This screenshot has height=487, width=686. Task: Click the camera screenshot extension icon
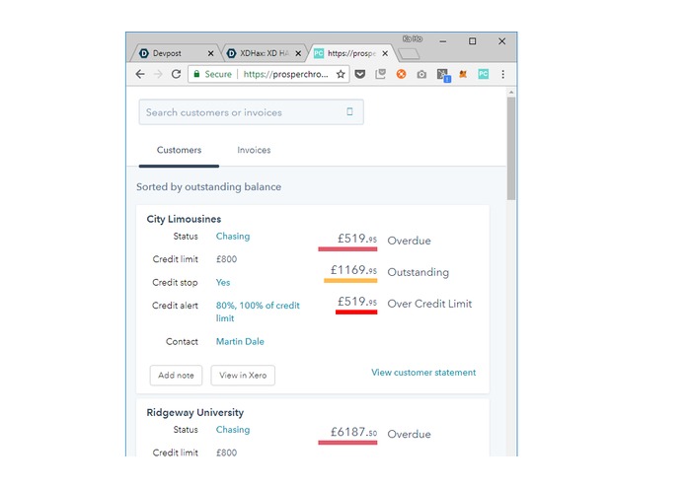tap(421, 74)
